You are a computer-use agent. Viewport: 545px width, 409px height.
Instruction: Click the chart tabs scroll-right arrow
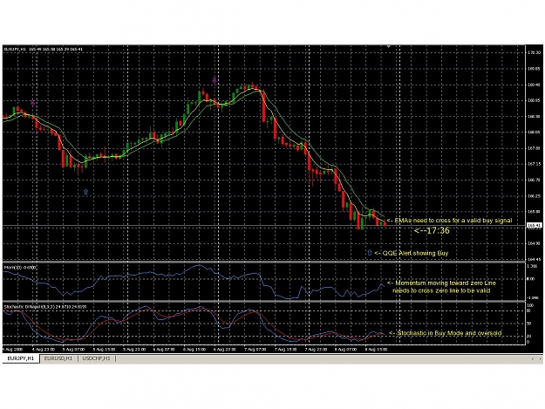click(540, 358)
